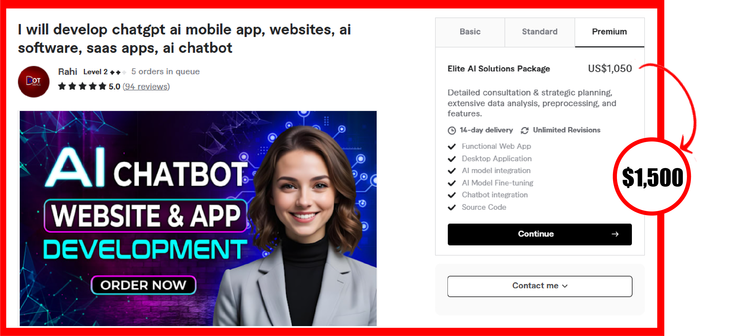Click the checkmark beside AI model integration
The width and height of the screenshot is (731, 336).
point(452,171)
